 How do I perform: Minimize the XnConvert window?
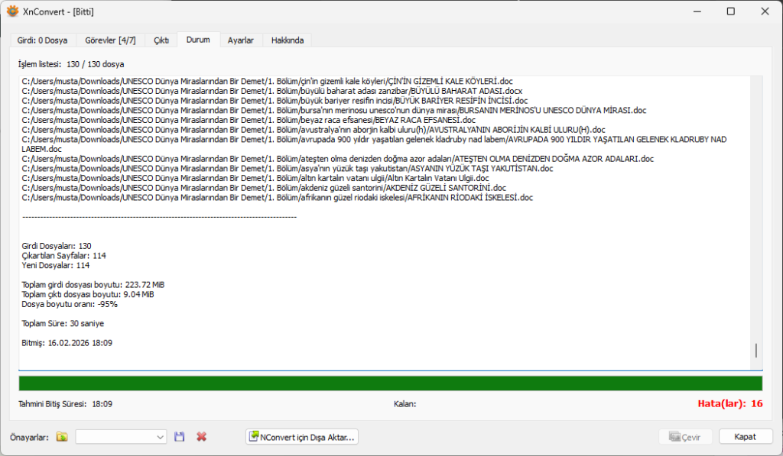point(697,11)
